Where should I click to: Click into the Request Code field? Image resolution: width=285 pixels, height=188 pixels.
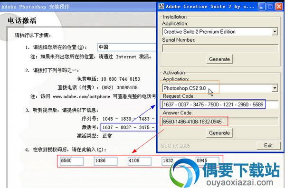(x=220, y=104)
